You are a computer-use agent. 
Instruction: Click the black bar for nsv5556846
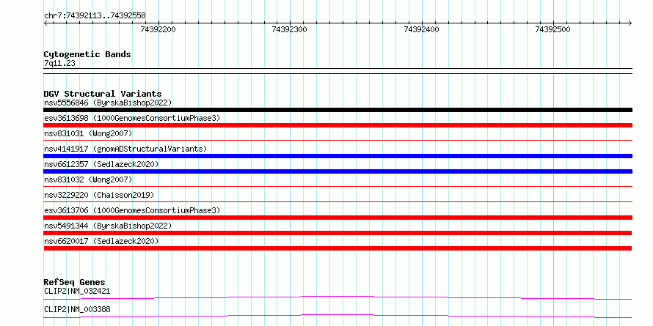tap(338, 110)
